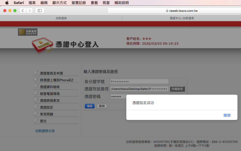Click the Safari forward arrow button

[30, 11]
